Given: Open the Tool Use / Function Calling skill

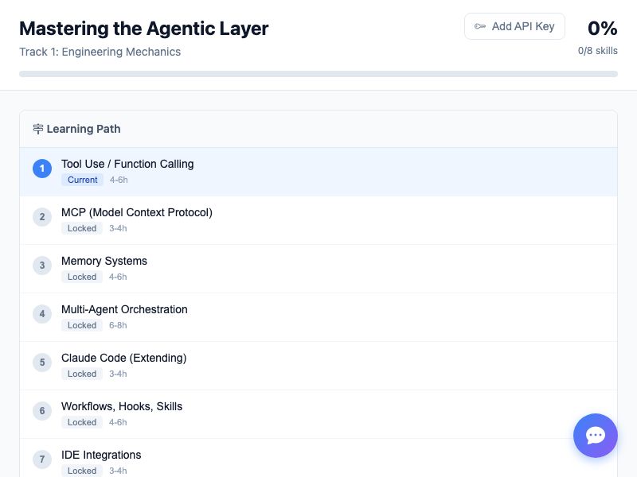Looking at the screenshot, I should click(127, 164).
